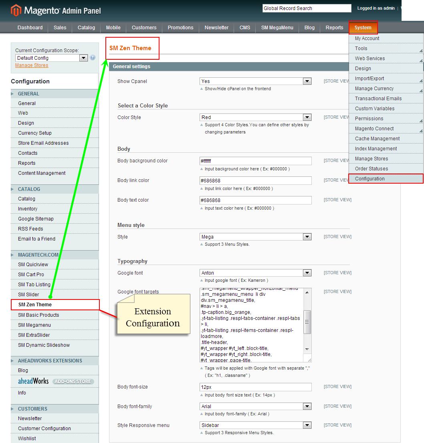
Task: Click the Body text color field
Action: click(255, 200)
